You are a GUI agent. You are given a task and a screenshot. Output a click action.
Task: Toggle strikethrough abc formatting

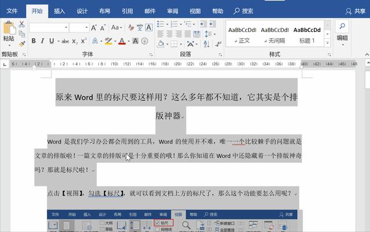tap(65, 41)
